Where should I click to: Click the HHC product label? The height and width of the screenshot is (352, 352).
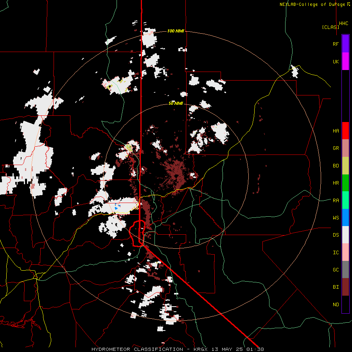tap(344, 23)
